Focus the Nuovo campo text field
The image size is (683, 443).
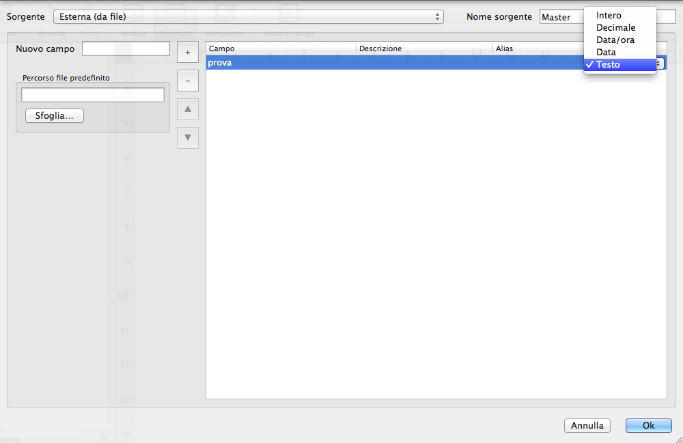pos(126,48)
